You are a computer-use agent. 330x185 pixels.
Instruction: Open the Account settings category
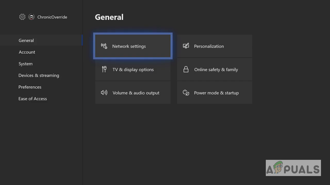(27, 52)
